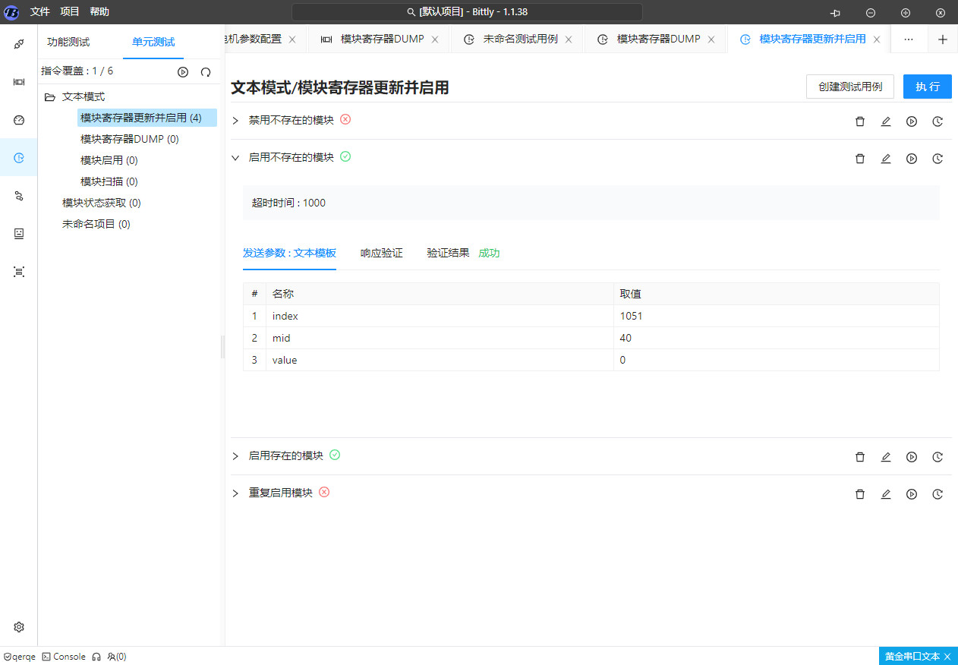Click the terminal device sidebar icon
958x665 pixels.
pyautogui.click(x=18, y=233)
